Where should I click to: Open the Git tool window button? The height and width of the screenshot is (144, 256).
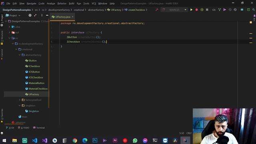(10, 128)
